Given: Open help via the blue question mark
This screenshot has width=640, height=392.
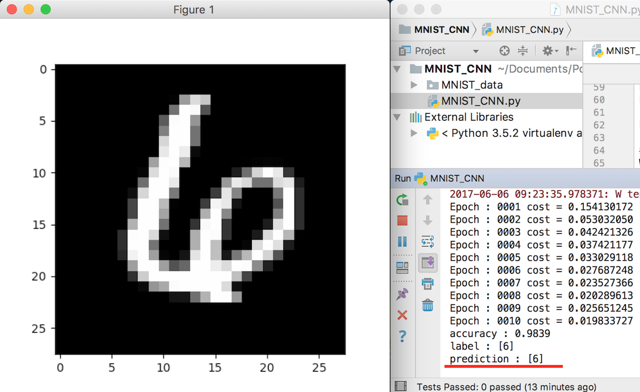Looking at the screenshot, I should pyautogui.click(x=402, y=336).
